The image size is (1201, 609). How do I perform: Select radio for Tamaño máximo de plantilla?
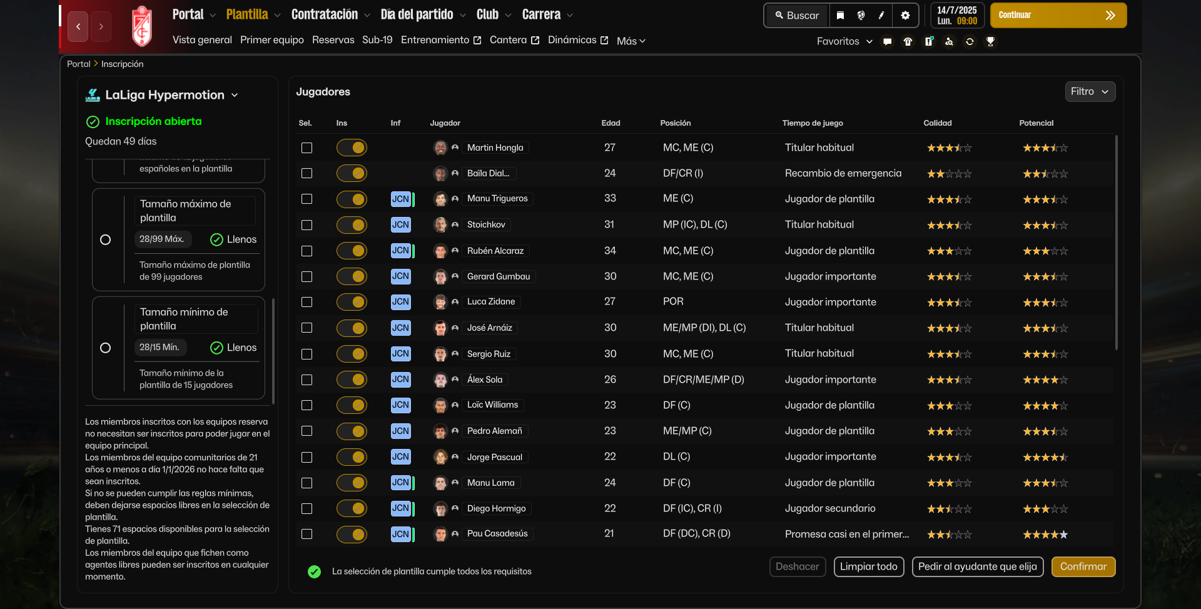pyautogui.click(x=106, y=240)
